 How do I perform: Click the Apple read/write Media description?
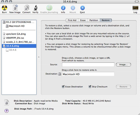click(x=46, y=101)
